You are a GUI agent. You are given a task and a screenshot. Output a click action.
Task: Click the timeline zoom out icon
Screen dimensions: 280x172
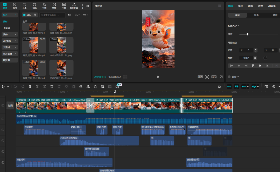pos(274,87)
